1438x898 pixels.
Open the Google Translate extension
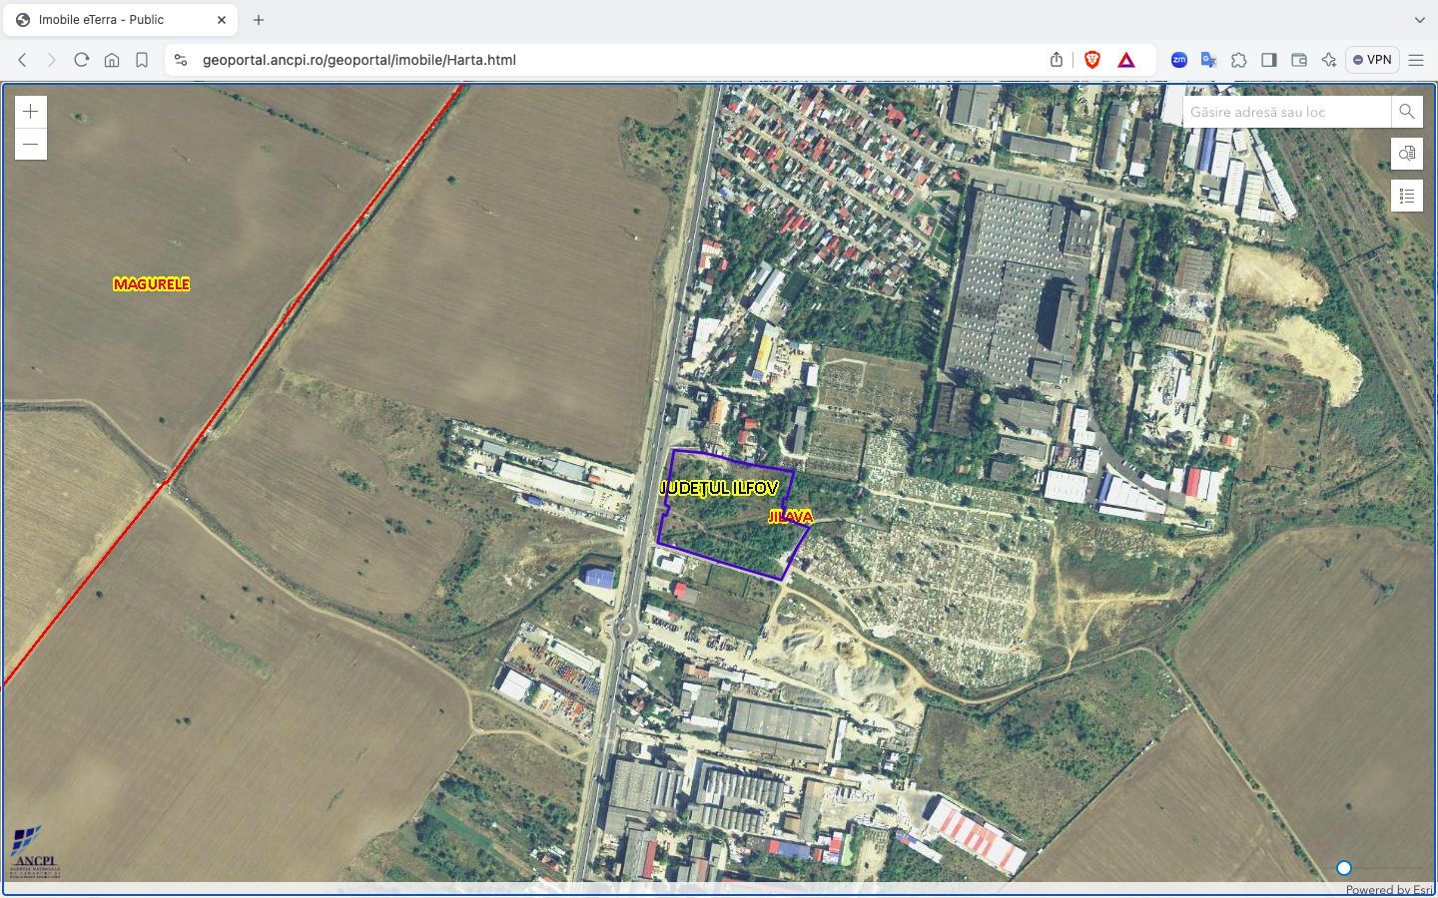(1208, 60)
